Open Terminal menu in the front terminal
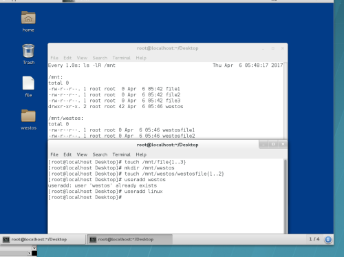Viewport: 344px width, 257px height. [x=121, y=154]
